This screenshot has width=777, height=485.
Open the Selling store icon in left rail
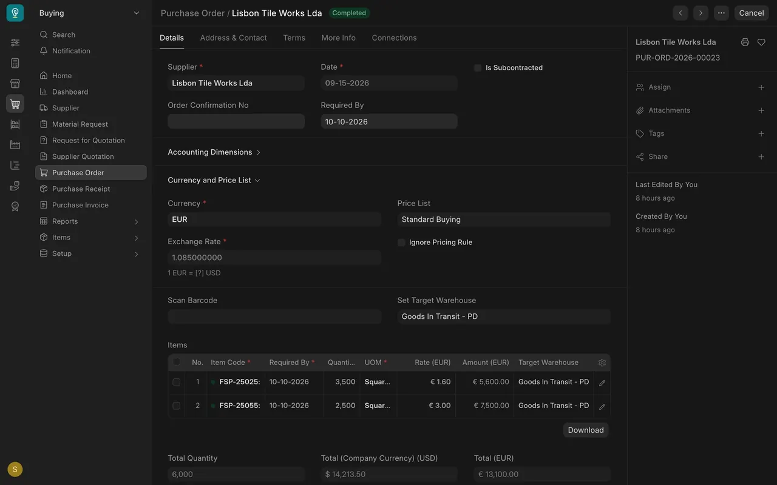click(15, 84)
